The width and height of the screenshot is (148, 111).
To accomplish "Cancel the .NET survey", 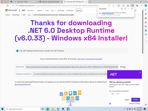I will pos(127,99).
